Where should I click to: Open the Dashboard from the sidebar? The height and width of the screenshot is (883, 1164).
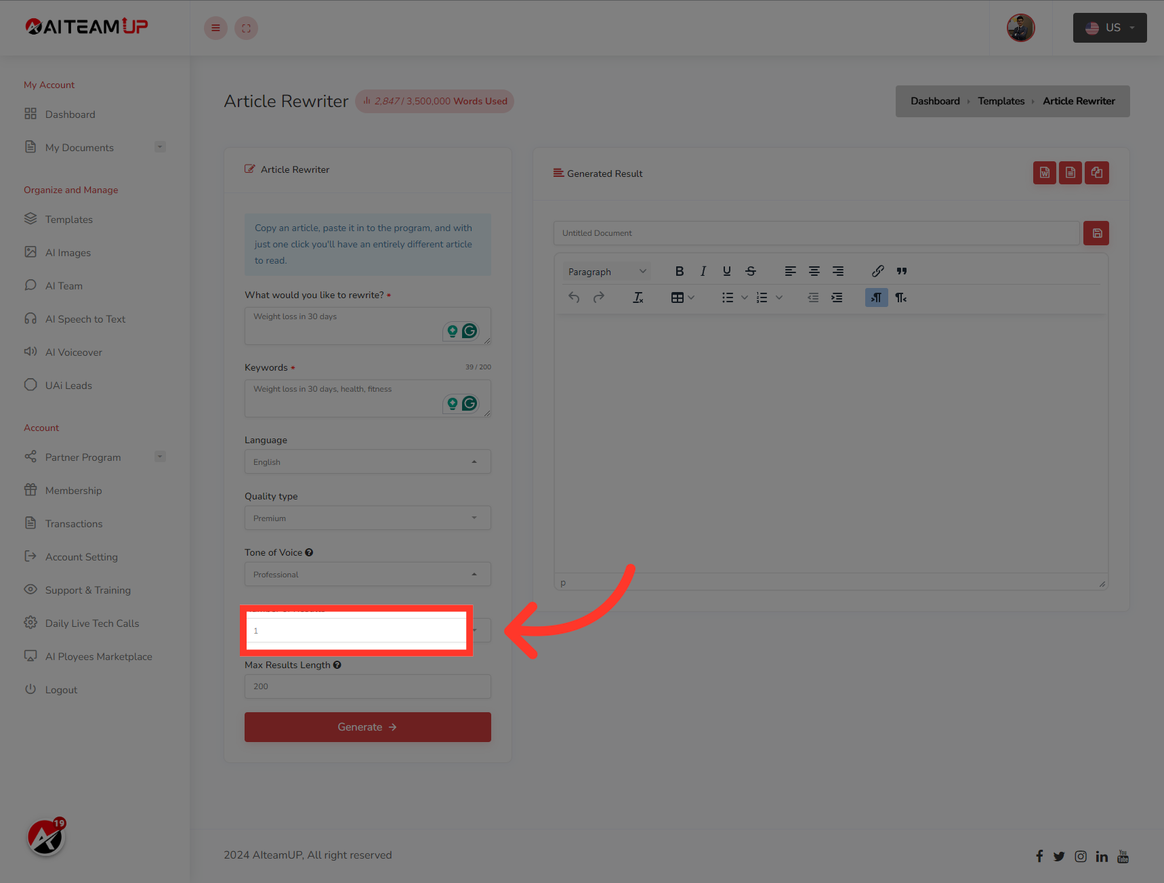(x=70, y=114)
